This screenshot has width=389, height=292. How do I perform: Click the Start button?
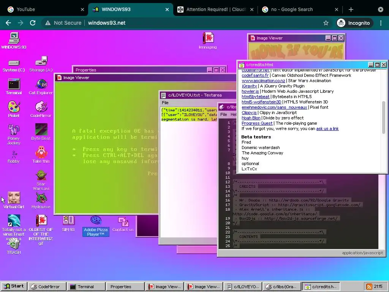[14, 286]
